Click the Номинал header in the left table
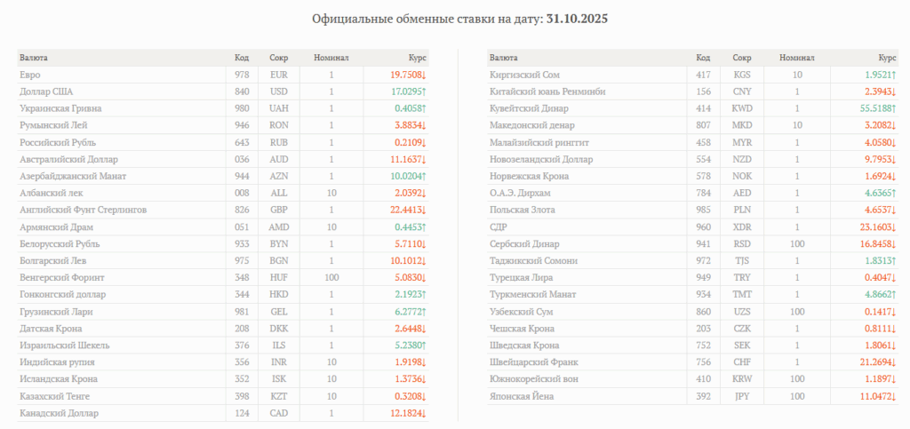 pos(331,58)
